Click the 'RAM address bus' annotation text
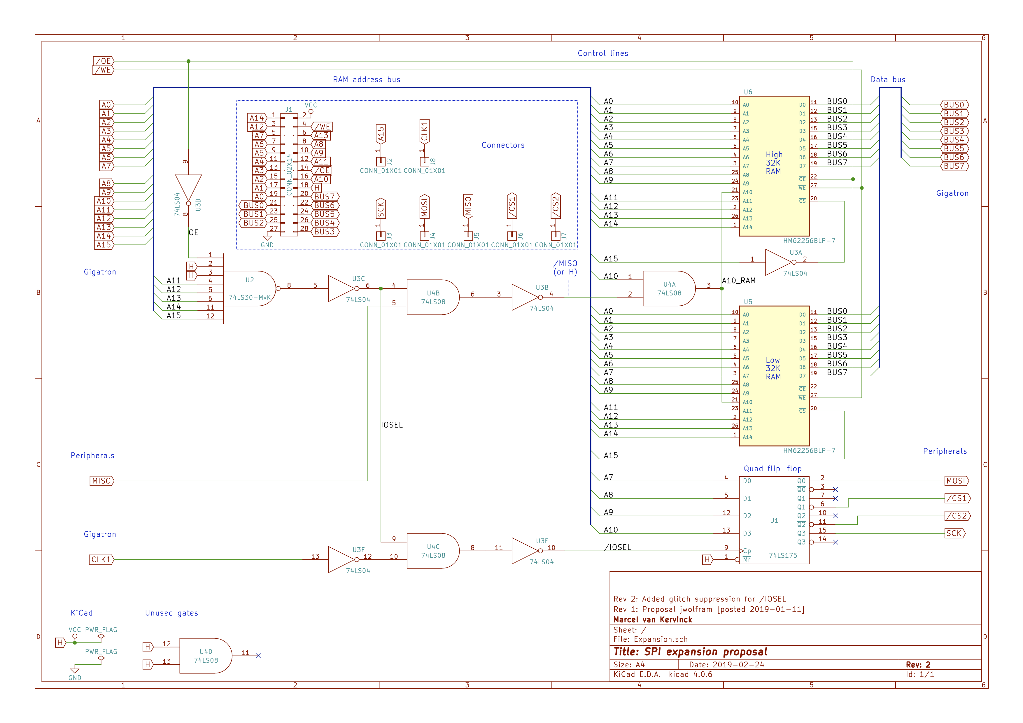Image resolution: width=1023 pixels, height=723 pixels. click(367, 80)
